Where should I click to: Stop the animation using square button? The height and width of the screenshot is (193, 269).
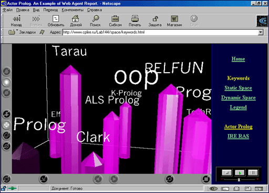click(x=227, y=173)
